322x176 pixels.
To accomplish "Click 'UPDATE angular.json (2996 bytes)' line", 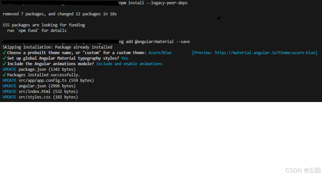I will click(x=39, y=86).
